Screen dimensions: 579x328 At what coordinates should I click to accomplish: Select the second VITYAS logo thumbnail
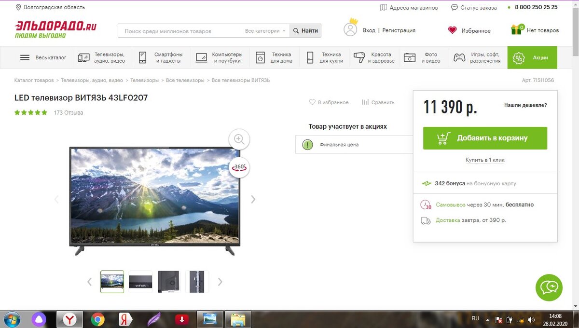click(140, 282)
